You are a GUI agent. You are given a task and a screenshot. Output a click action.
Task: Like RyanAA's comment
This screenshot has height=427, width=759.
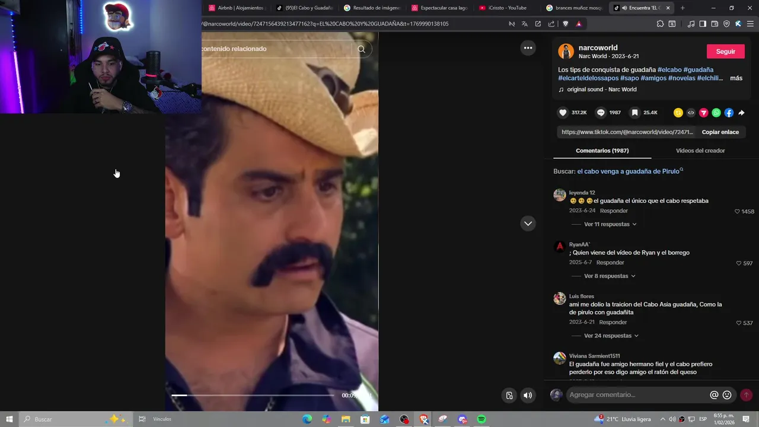point(739,263)
